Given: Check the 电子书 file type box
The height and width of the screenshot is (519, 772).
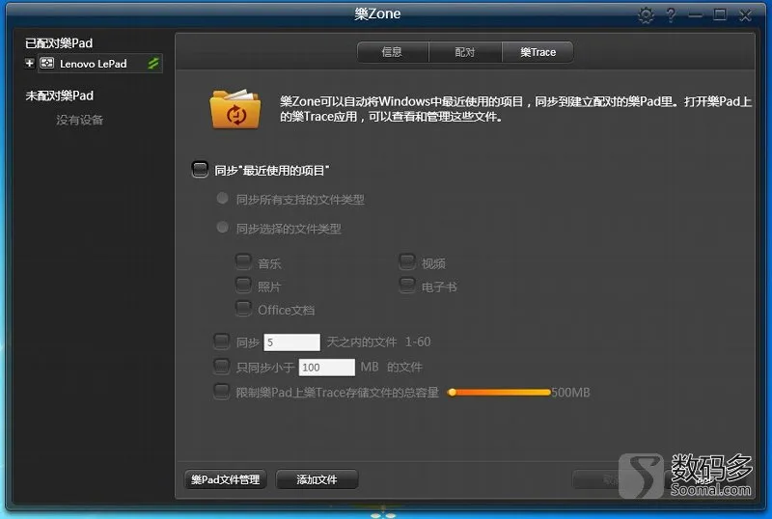Looking at the screenshot, I should tap(406, 285).
